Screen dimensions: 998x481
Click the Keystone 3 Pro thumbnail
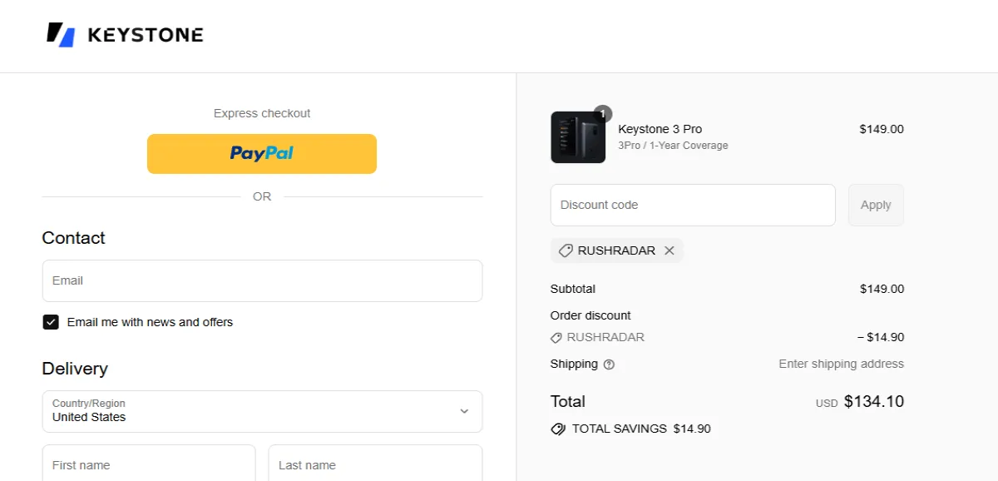[577, 136]
